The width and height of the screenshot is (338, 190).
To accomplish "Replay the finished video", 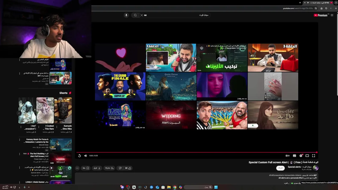I will (79, 156).
